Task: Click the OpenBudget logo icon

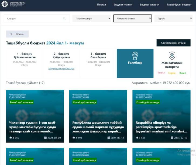Action: click(5, 4)
